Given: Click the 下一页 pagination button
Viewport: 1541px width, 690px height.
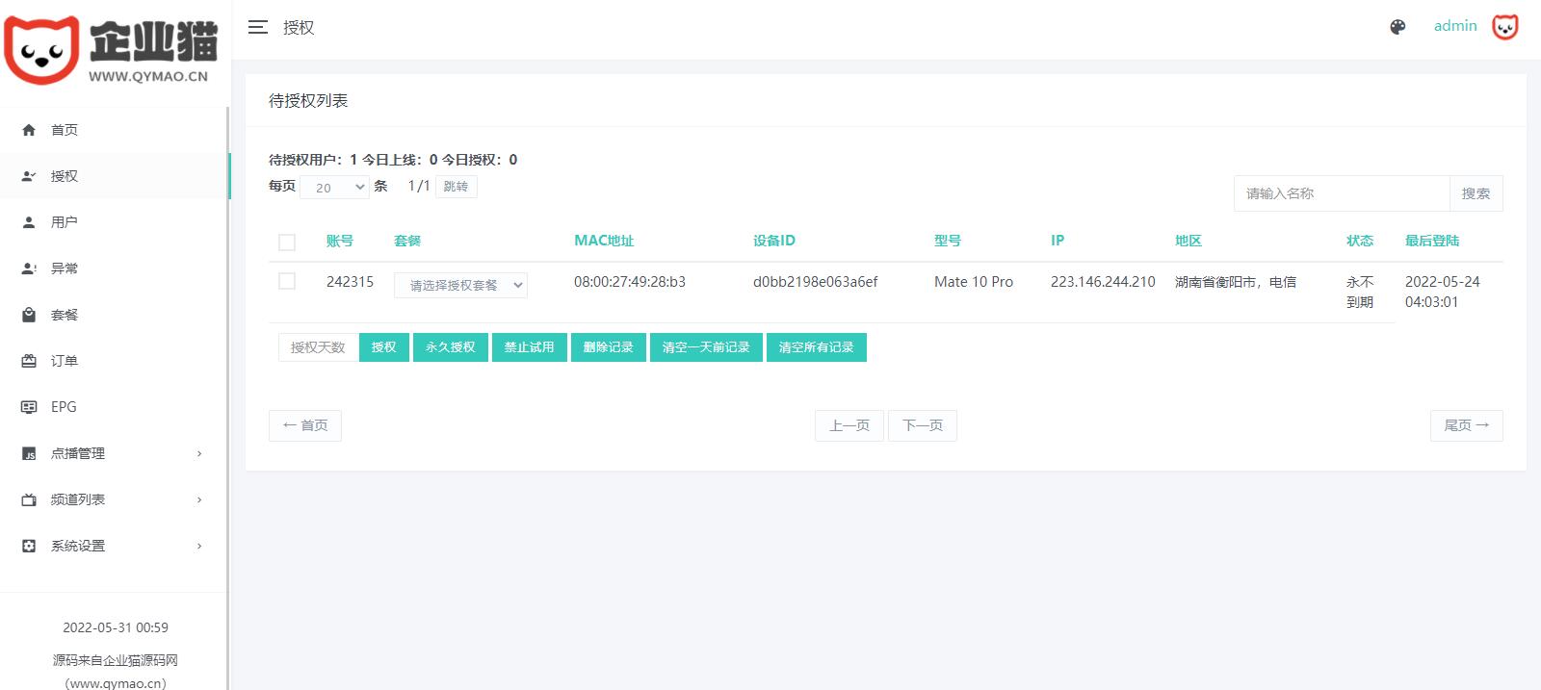Looking at the screenshot, I should 923,425.
